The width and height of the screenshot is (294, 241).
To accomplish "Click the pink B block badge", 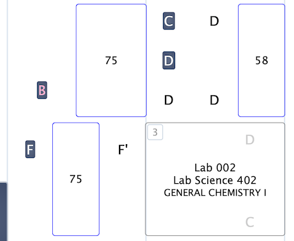I will (x=42, y=90).
